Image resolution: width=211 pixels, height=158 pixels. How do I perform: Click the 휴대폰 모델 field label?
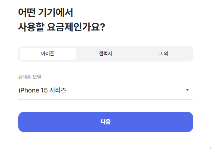(30, 77)
